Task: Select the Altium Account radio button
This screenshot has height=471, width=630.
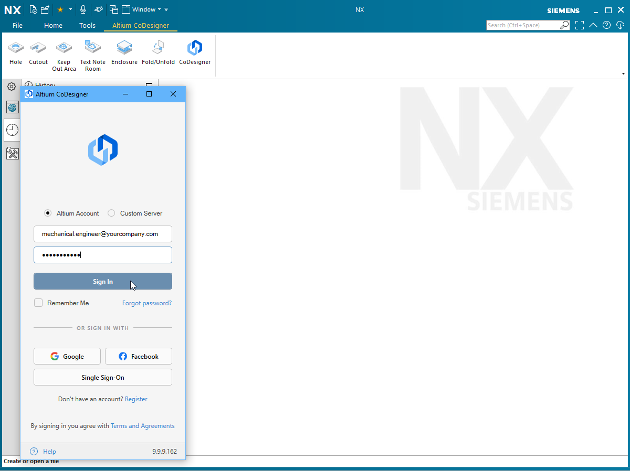Action: [x=48, y=213]
